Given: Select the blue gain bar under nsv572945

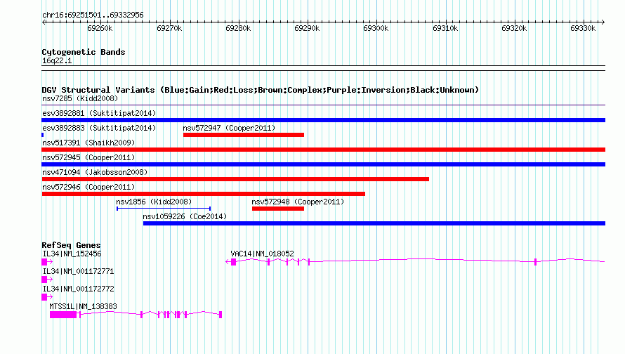Looking at the screenshot, I should coord(323,164).
